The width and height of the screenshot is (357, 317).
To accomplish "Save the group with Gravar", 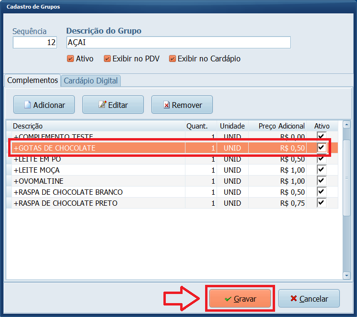I will click(240, 299).
